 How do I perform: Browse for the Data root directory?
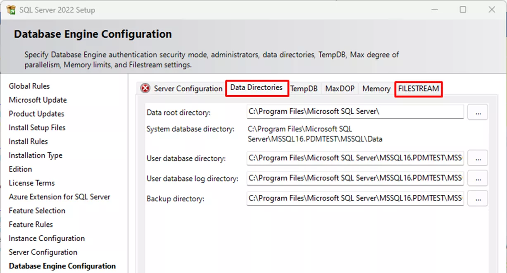pos(478,112)
